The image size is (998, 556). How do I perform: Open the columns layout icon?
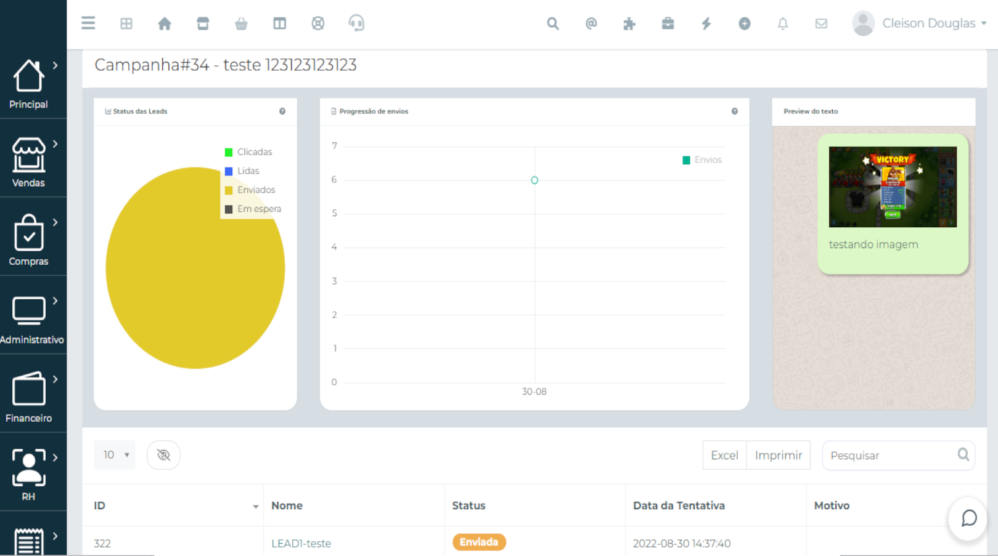click(x=279, y=23)
